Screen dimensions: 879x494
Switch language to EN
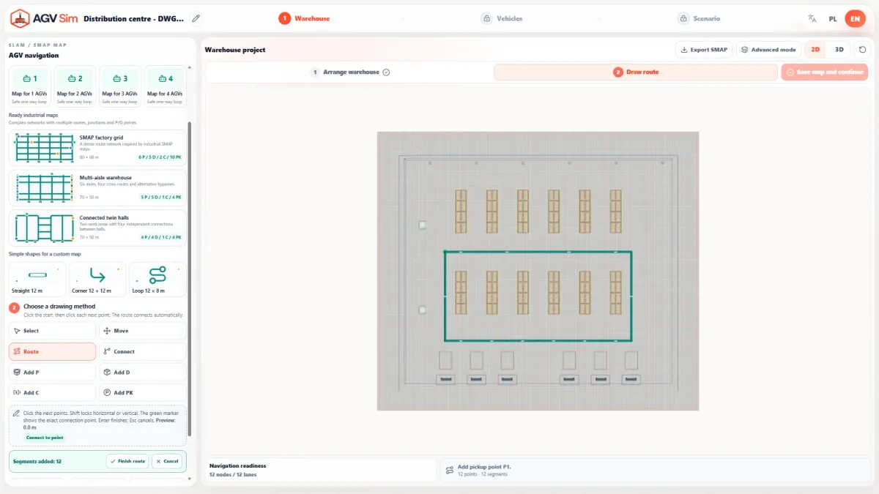(x=855, y=18)
